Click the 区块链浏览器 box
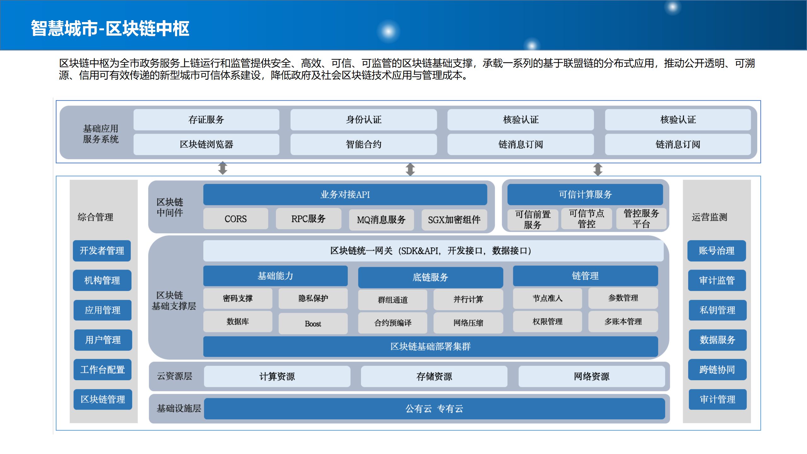 coord(206,144)
